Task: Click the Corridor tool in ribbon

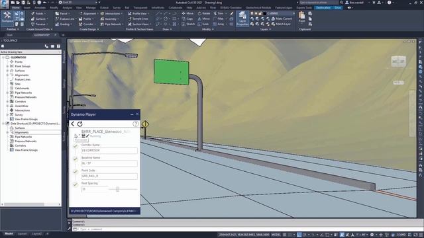Action: tap(87, 24)
